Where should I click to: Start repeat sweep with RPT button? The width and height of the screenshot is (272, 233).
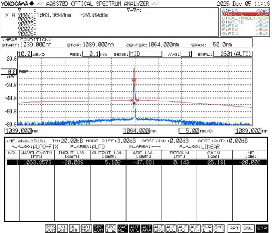tap(234, 228)
